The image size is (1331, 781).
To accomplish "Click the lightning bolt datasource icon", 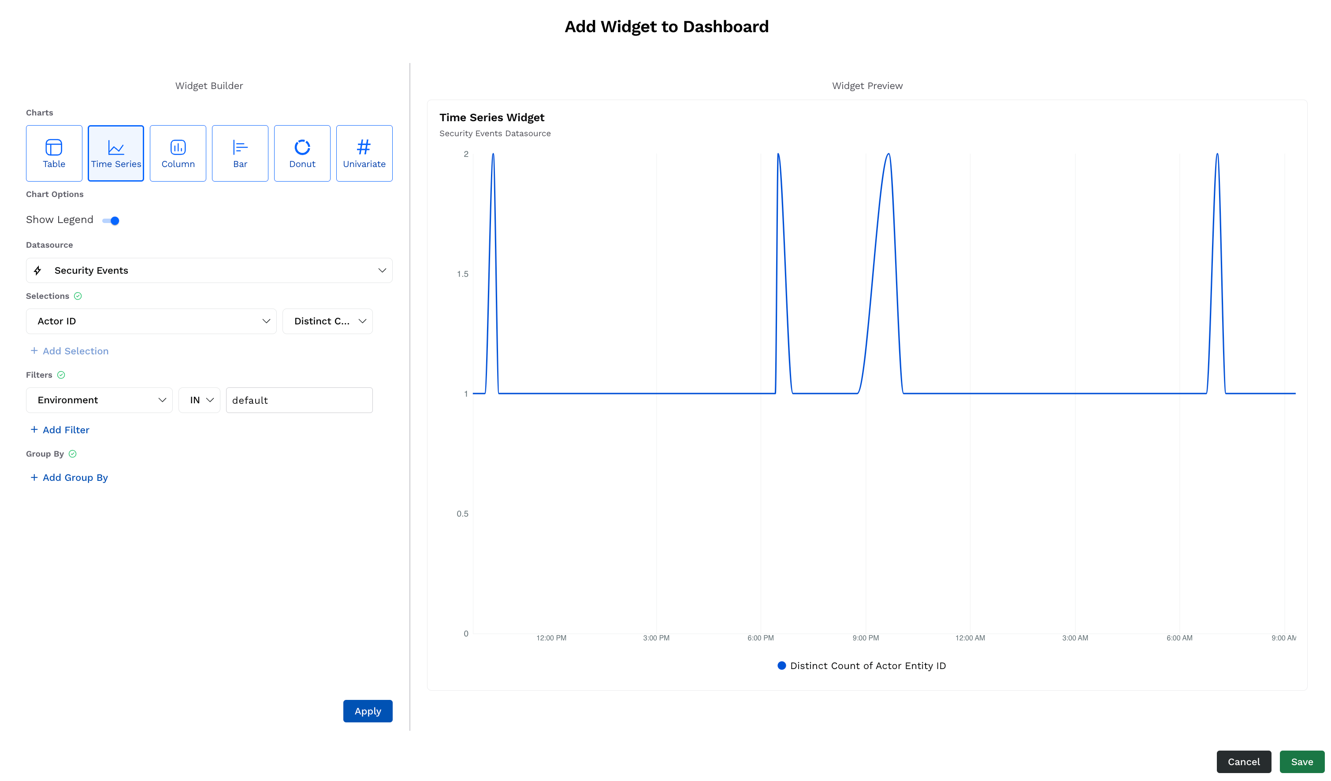I will tap(37, 270).
